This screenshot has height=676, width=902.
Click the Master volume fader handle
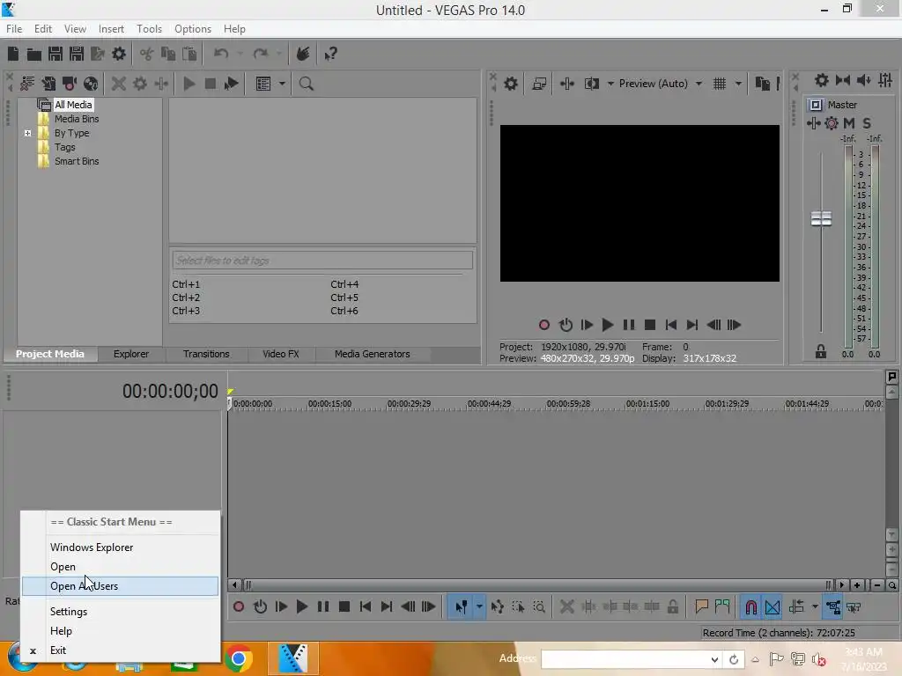(821, 218)
